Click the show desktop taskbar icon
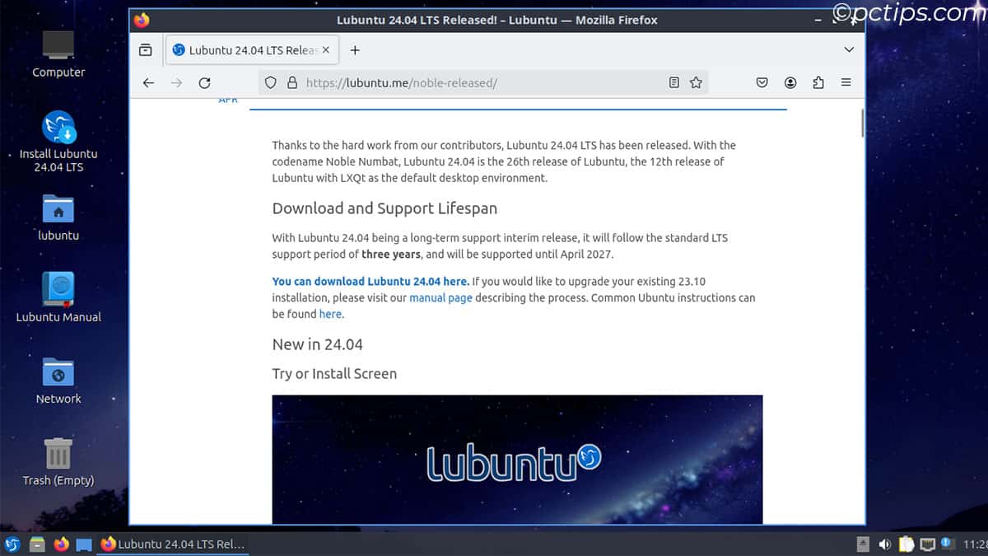Screen dimensions: 988x556 84,544
